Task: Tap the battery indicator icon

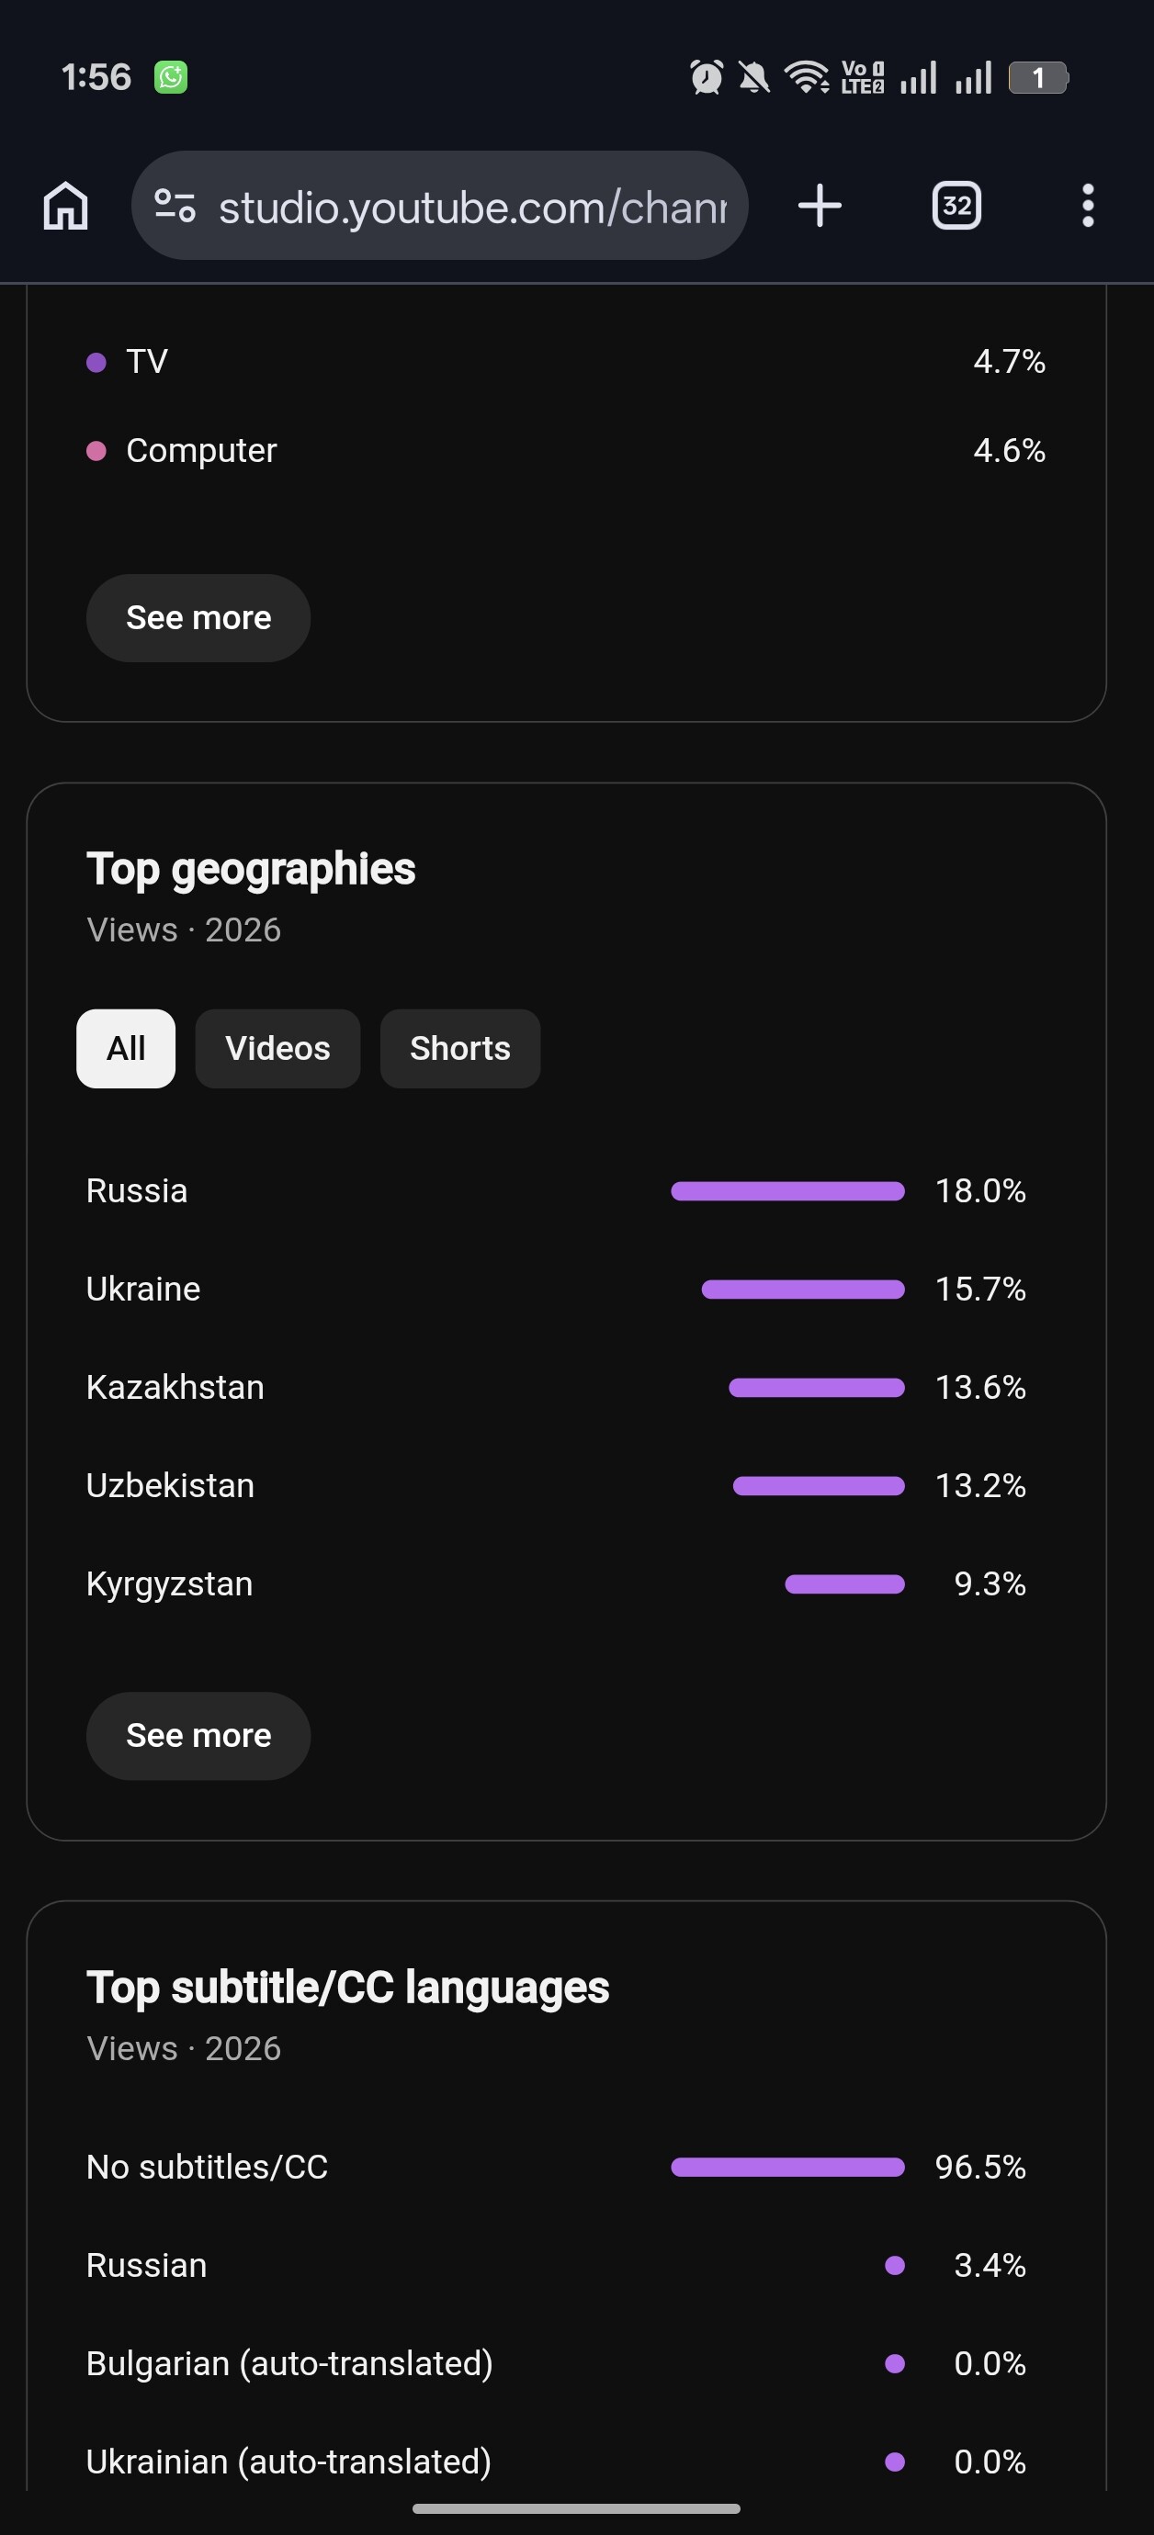Action: 1038,78
